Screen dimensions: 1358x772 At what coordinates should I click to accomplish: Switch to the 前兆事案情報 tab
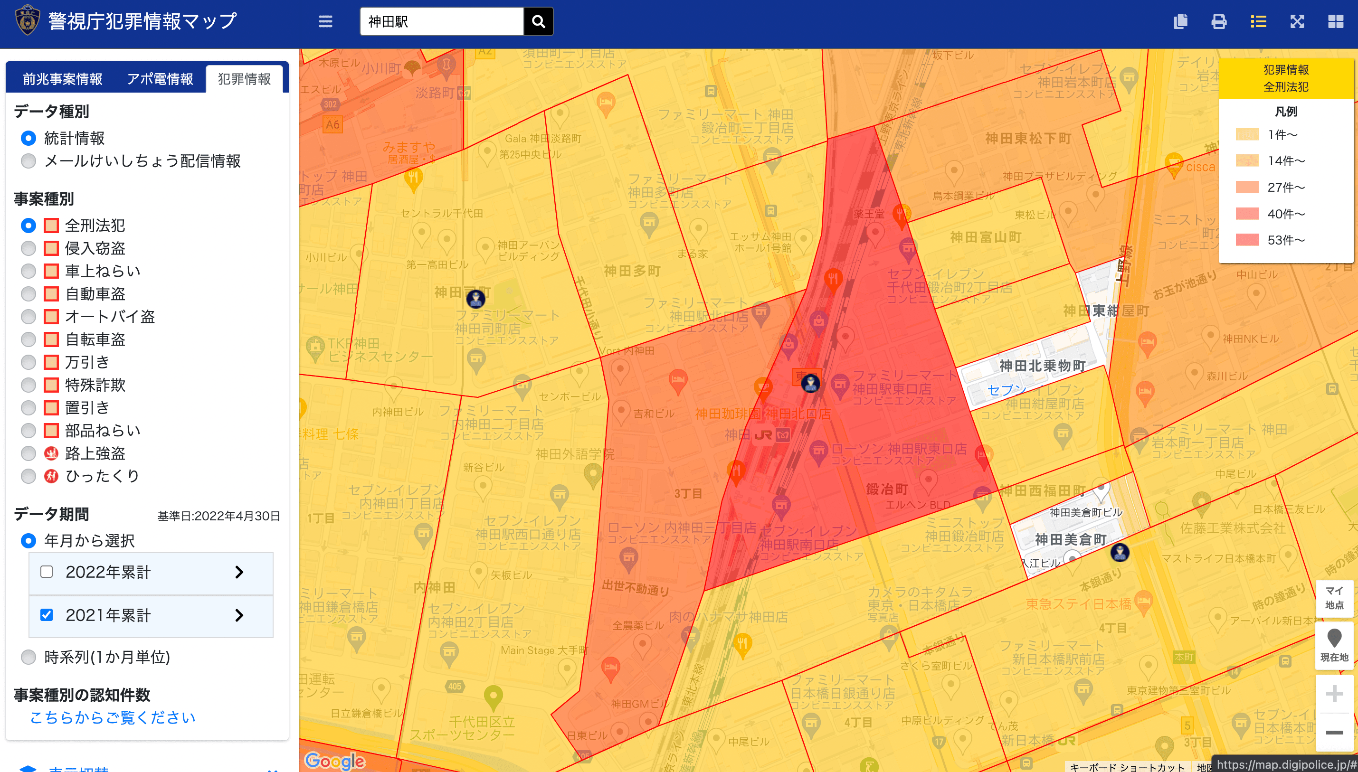[x=63, y=79]
